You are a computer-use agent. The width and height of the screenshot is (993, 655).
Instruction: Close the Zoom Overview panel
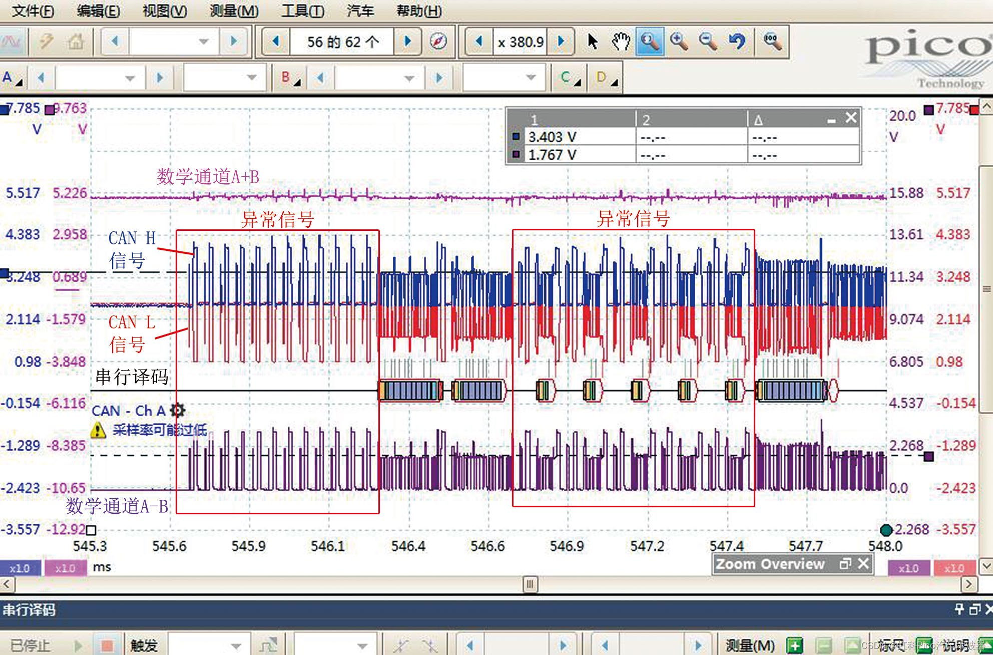coord(863,564)
